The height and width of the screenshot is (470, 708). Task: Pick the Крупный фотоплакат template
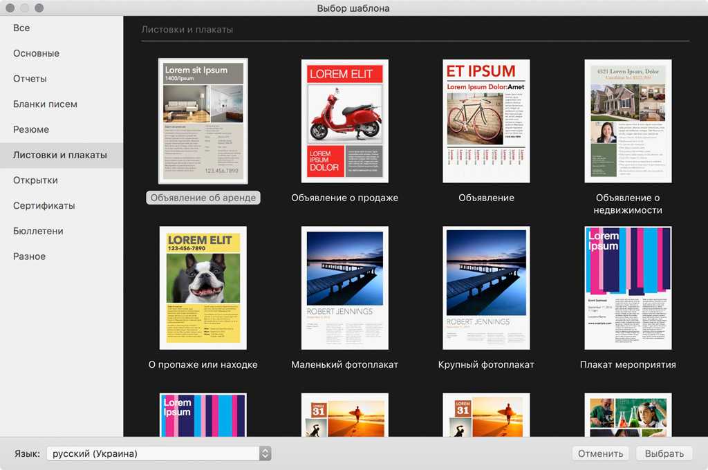pos(486,288)
